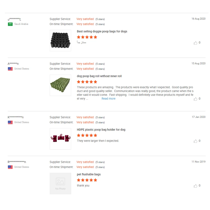Like the Saudi Arabia reviewer's review
Screen dimensions: 210x210
[195, 43]
